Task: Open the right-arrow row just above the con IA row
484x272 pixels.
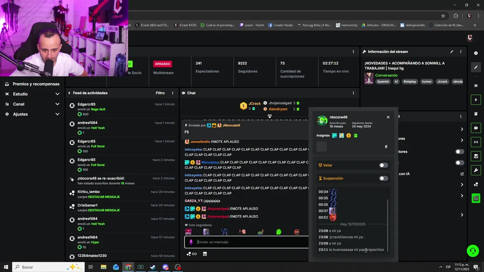Action: click(462, 140)
